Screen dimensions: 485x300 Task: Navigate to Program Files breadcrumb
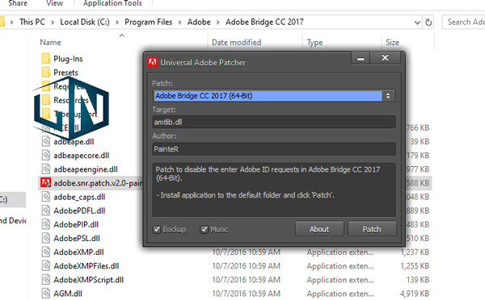pos(149,22)
